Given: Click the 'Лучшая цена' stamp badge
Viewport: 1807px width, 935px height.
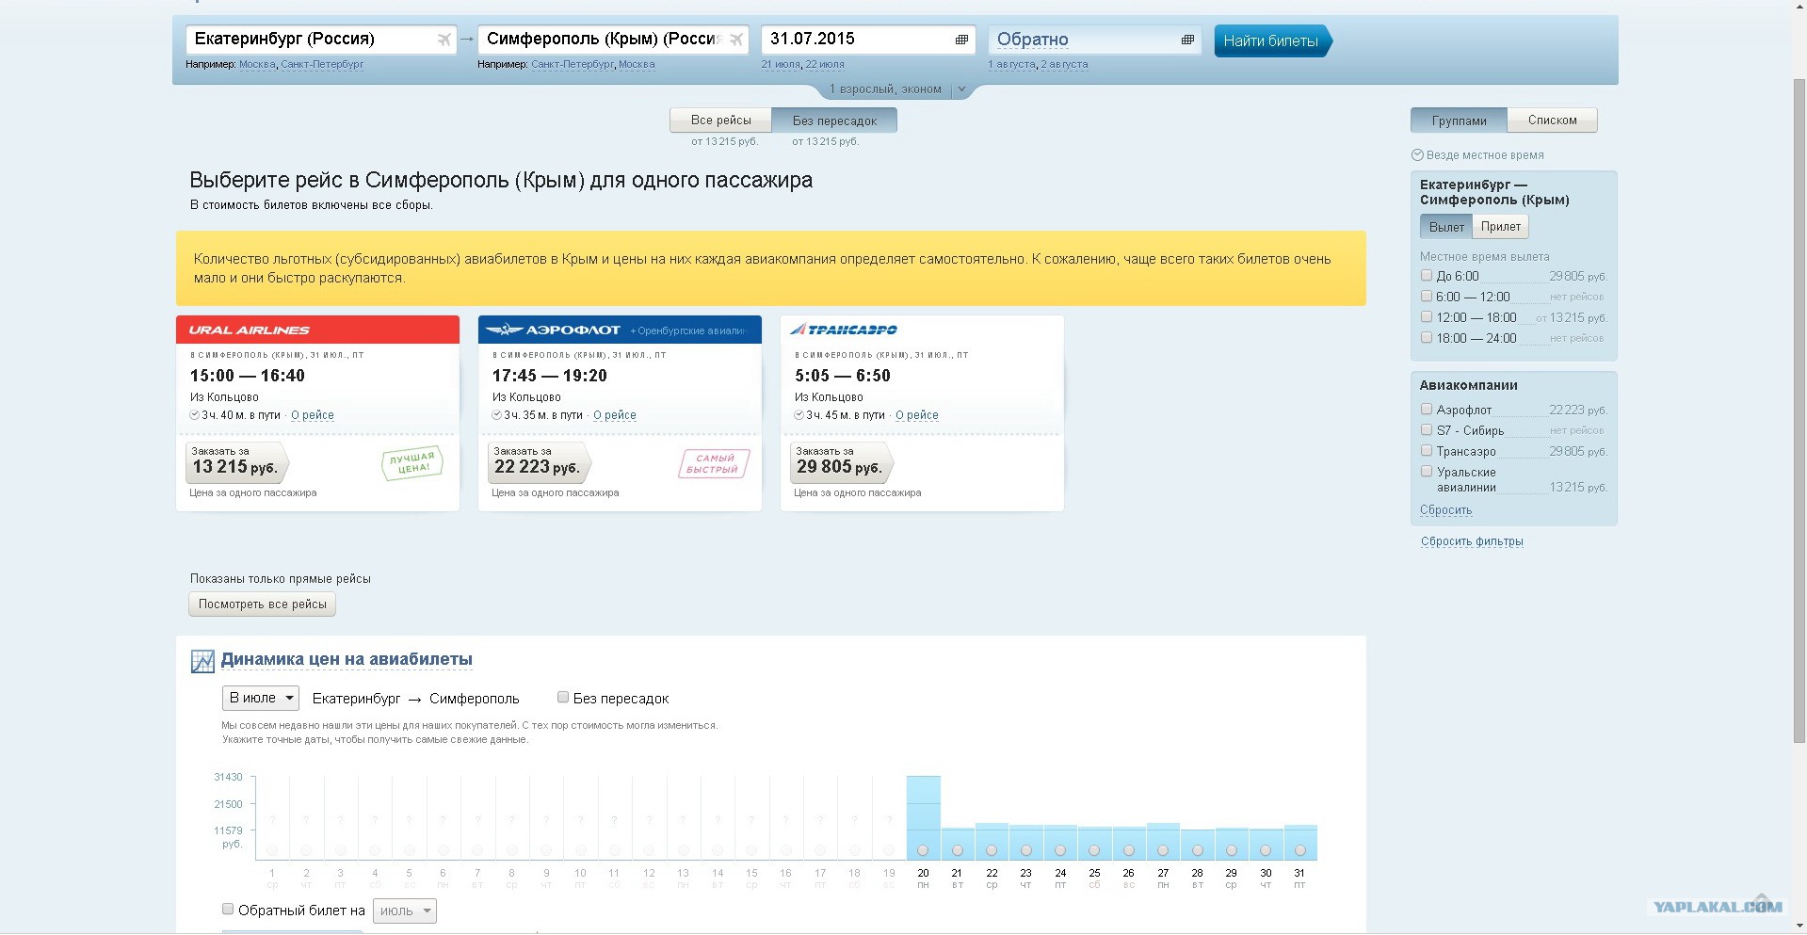Looking at the screenshot, I should click(412, 462).
